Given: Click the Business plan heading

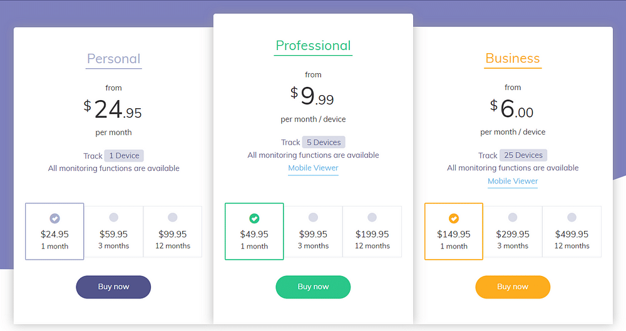Looking at the screenshot, I should 513,59.
